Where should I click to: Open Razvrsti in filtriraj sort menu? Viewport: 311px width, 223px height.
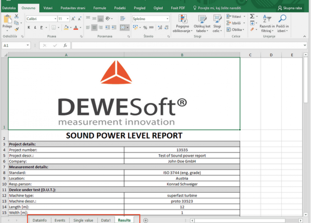tap(267, 23)
